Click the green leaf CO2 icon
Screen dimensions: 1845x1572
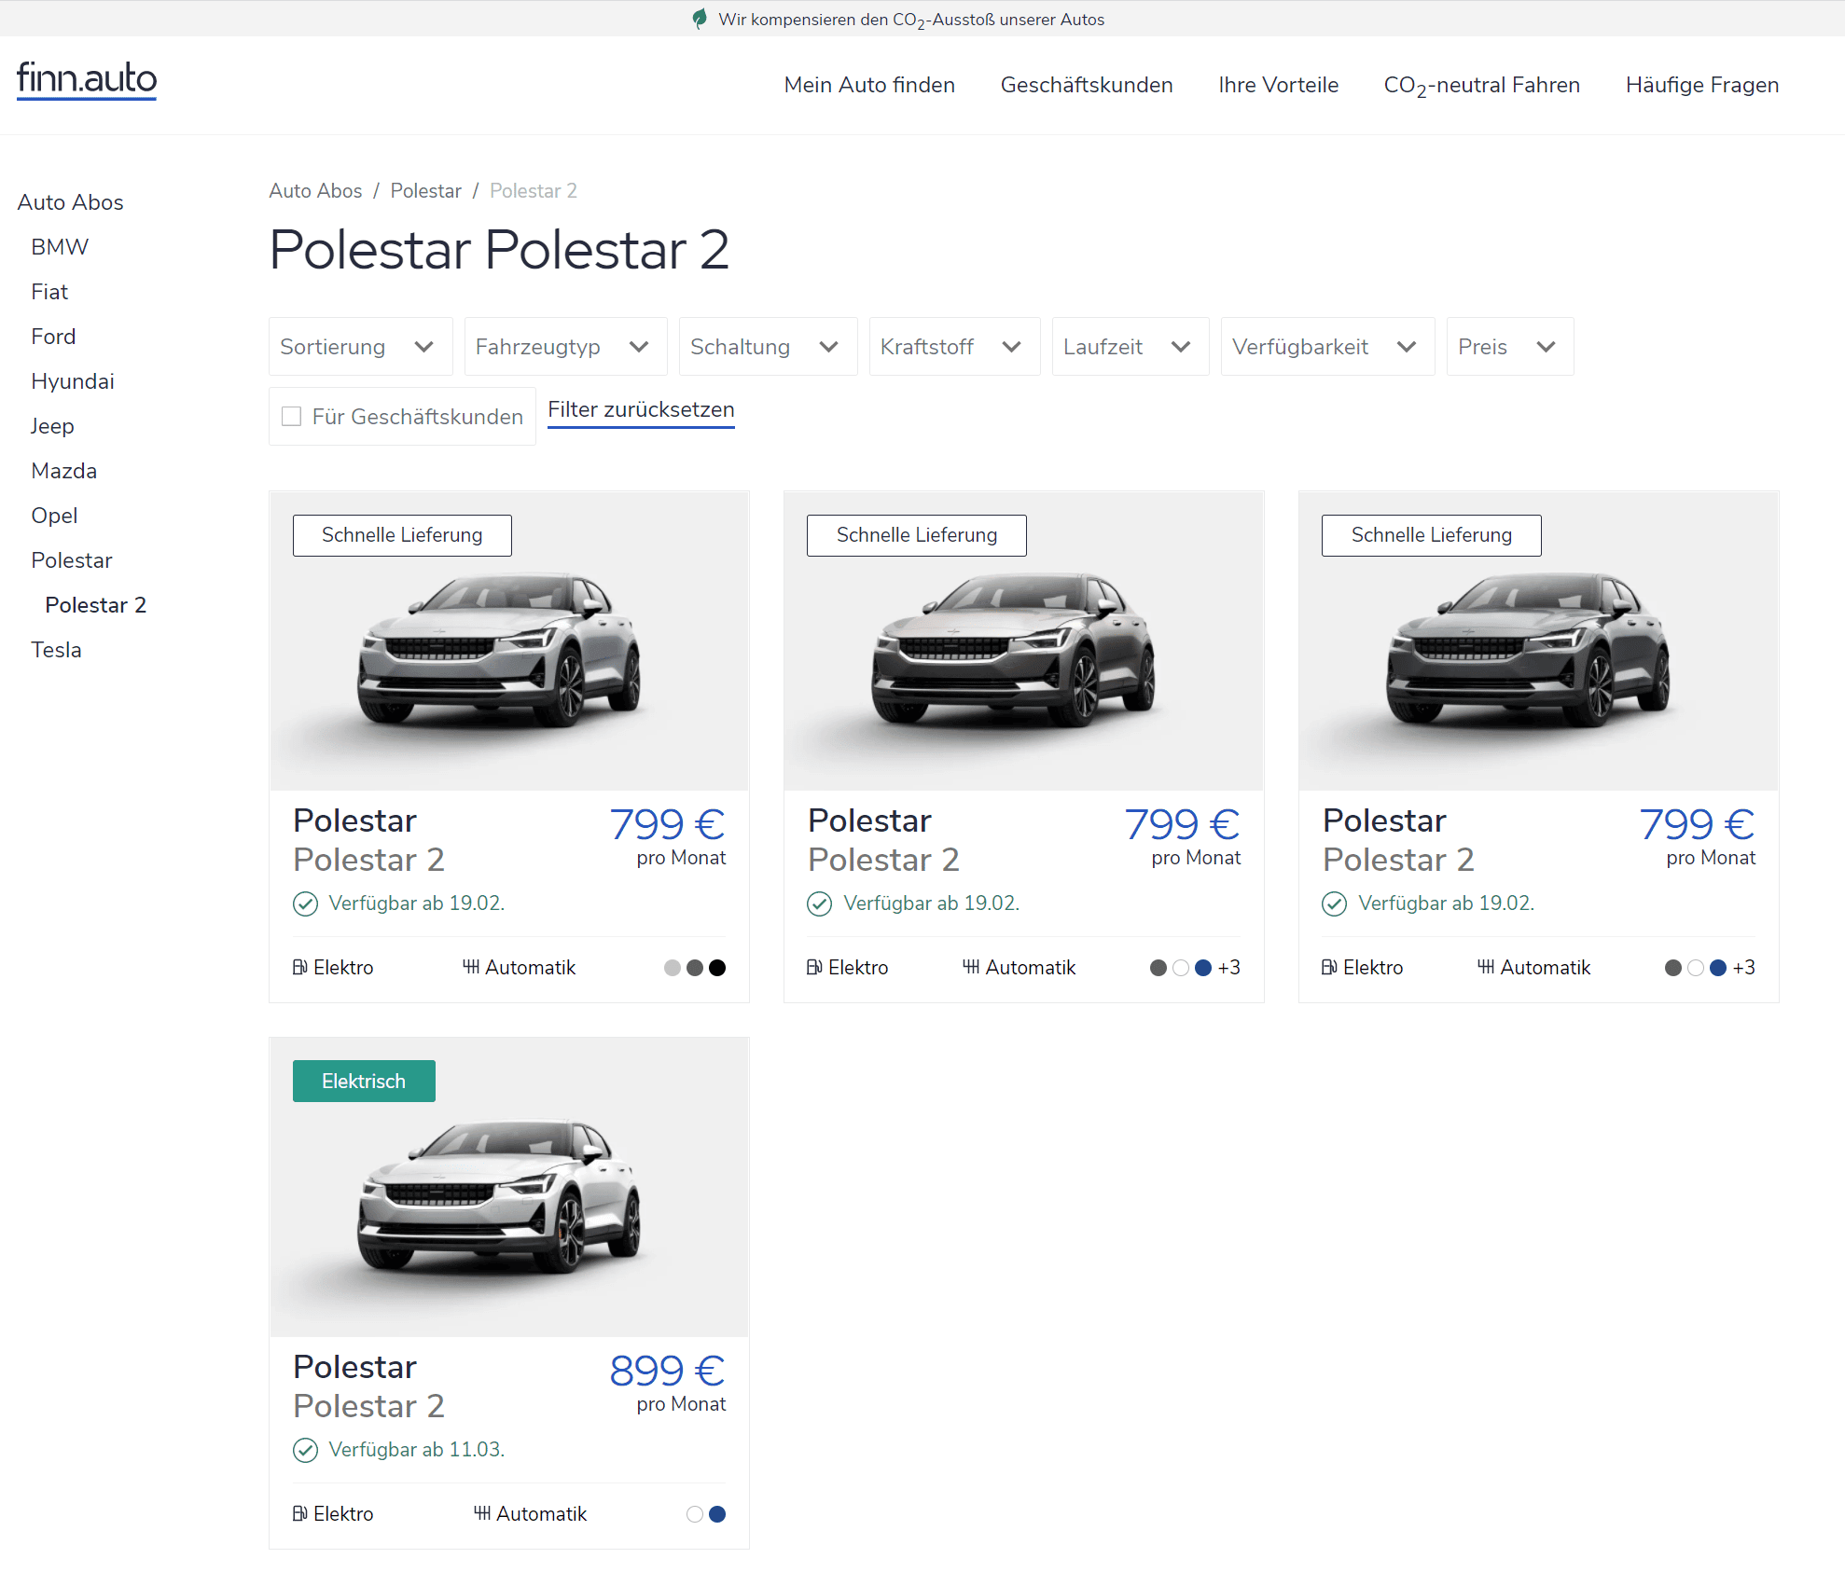pos(700,19)
